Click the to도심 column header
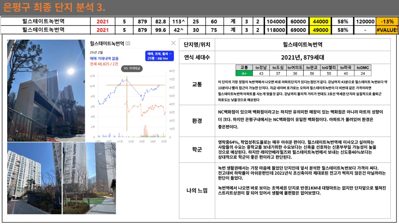Viewport: 399px width, 224px height. coord(278,68)
